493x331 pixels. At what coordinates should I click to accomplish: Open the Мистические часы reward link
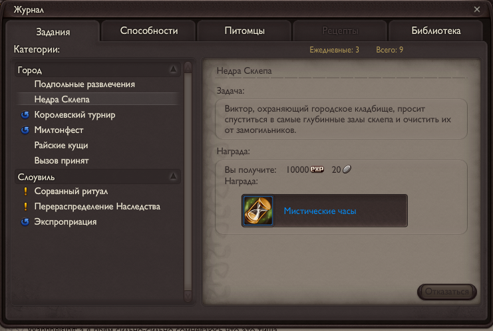tap(320, 211)
